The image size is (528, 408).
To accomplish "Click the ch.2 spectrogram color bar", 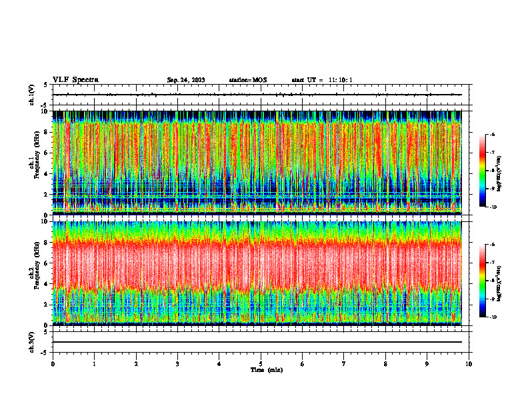I will pyautogui.click(x=482, y=281).
